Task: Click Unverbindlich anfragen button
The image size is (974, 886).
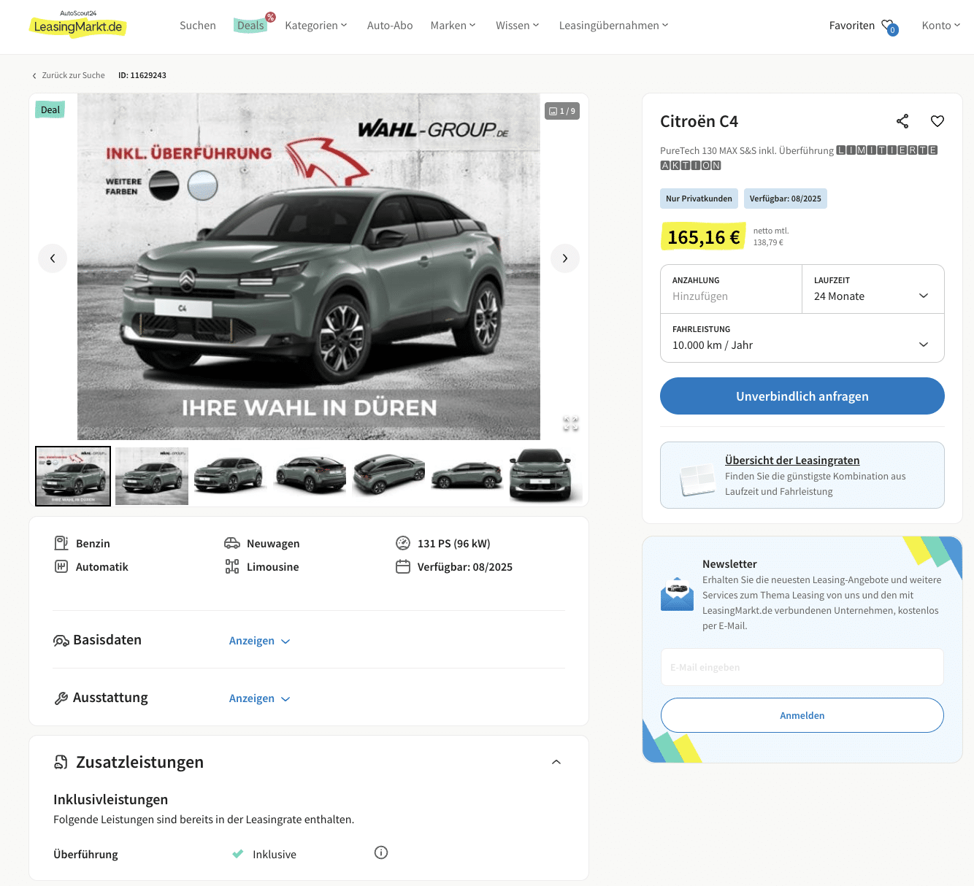Action: point(802,396)
